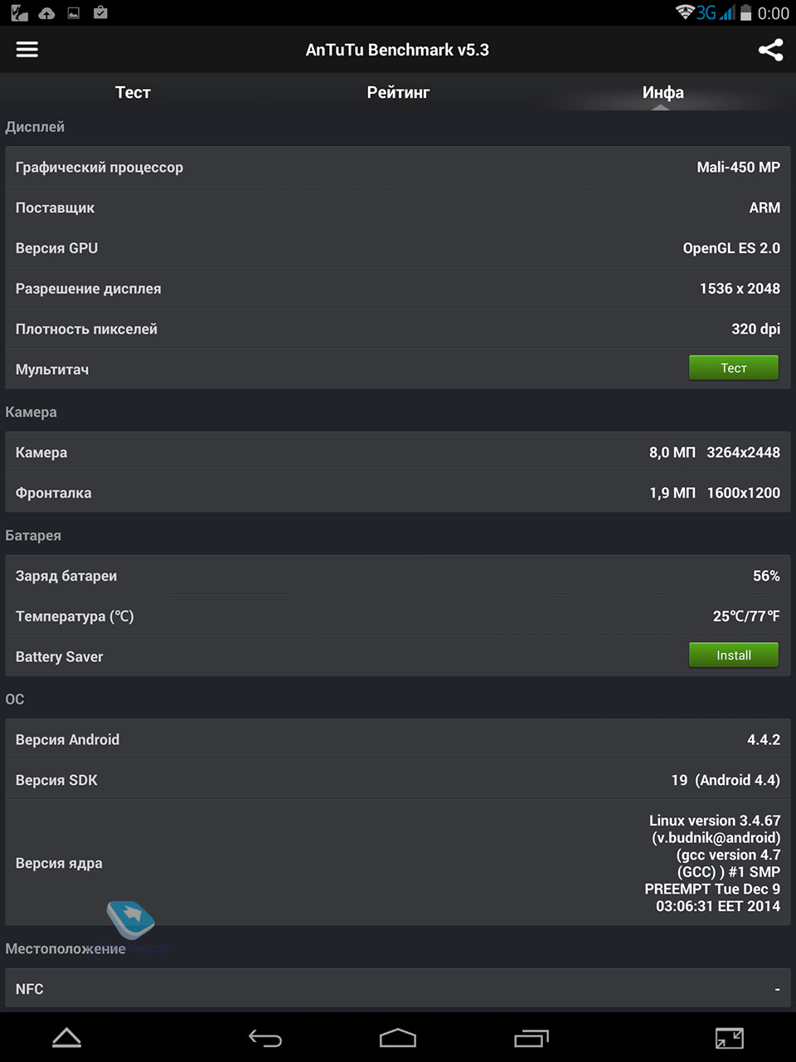Install Battery Saver
Viewport: 796px width, 1062px height.
(x=734, y=655)
